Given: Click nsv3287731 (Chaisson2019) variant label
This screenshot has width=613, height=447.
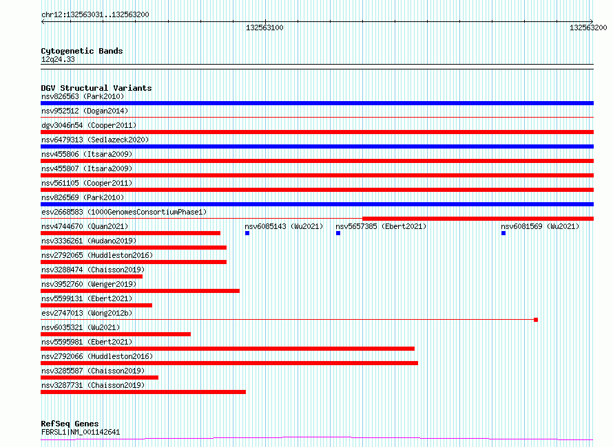Looking at the screenshot, I should click(93, 385).
